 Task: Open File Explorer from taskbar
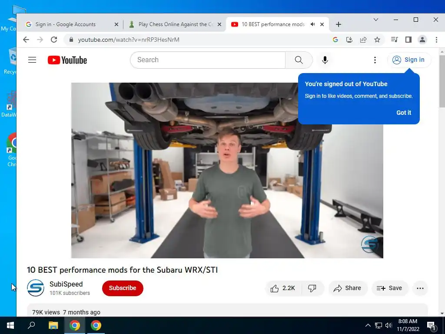point(53,325)
